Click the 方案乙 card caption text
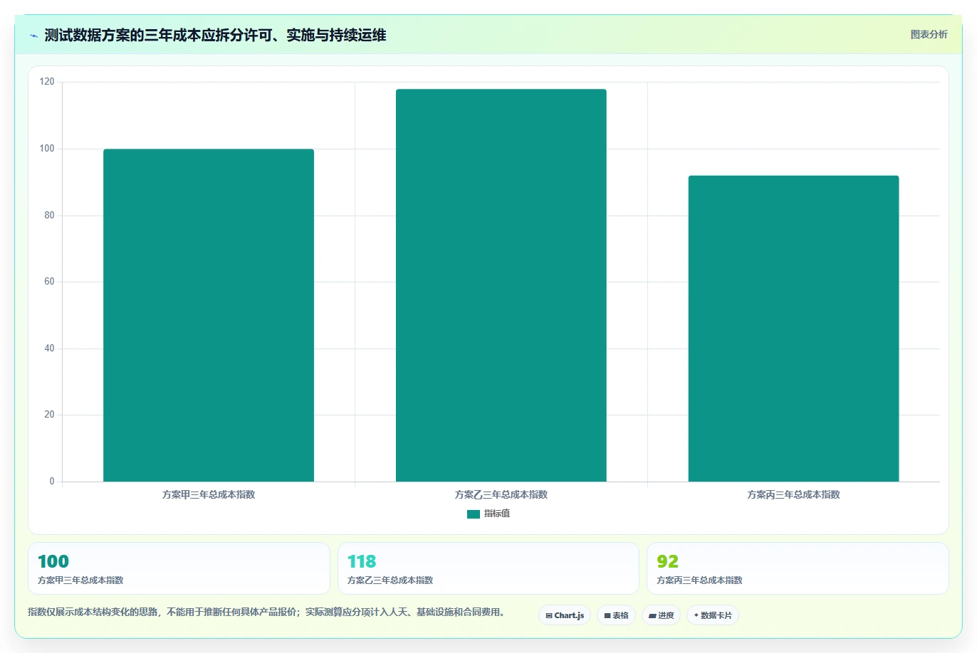Viewport: 977px width, 653px height. [390, 580]
